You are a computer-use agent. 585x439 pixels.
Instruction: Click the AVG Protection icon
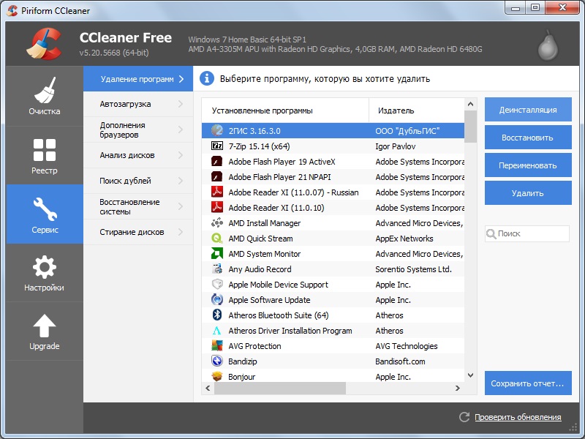coord(217,346)
